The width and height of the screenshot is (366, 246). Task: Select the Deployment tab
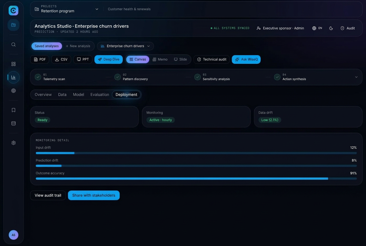pos(126,95)
